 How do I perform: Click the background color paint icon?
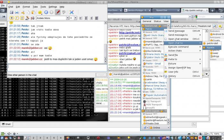(x=33, y=18)
